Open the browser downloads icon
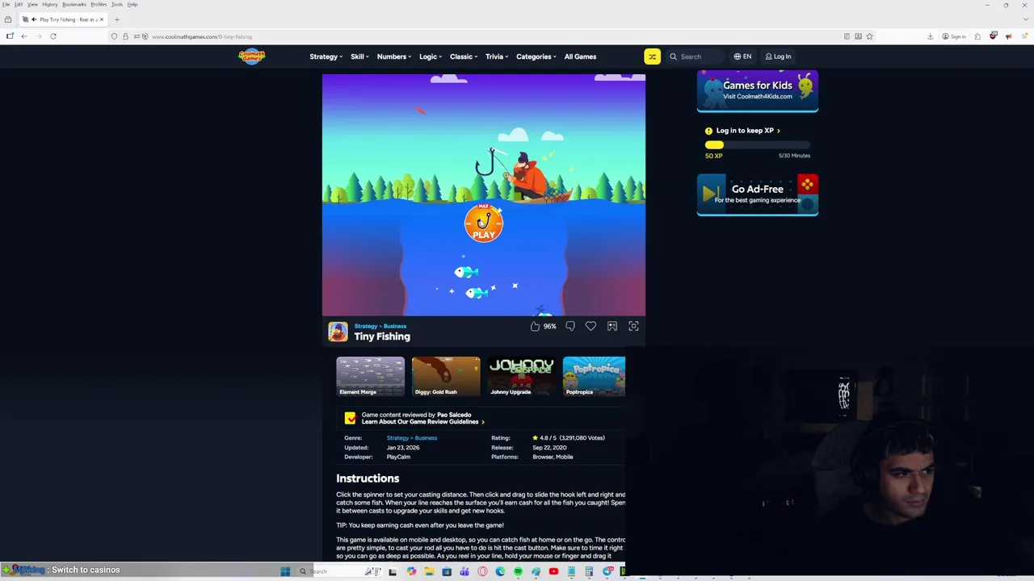Image resolution: width=1034 pixels, height=581 pixels. tap(930, 36)
